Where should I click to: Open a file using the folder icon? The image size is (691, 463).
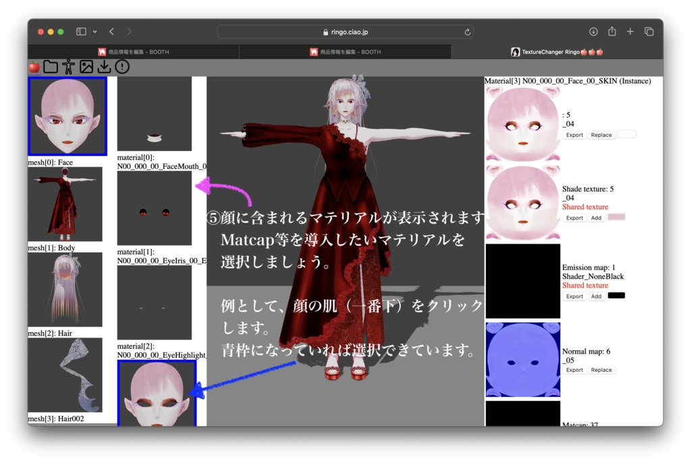(51, 66)
